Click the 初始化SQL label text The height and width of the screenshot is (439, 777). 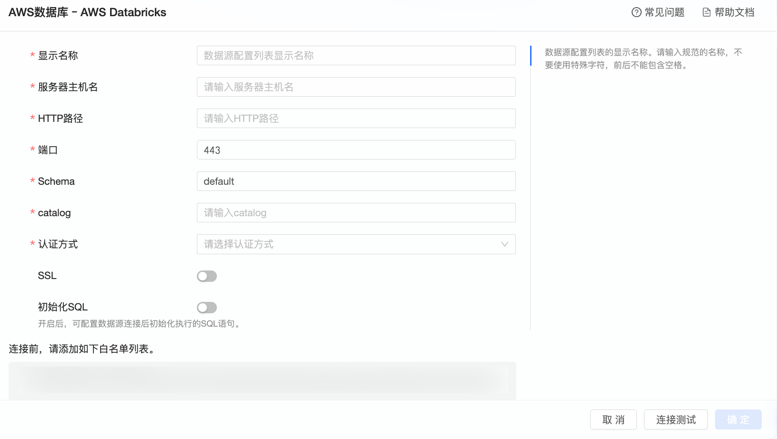click(63, 307)
